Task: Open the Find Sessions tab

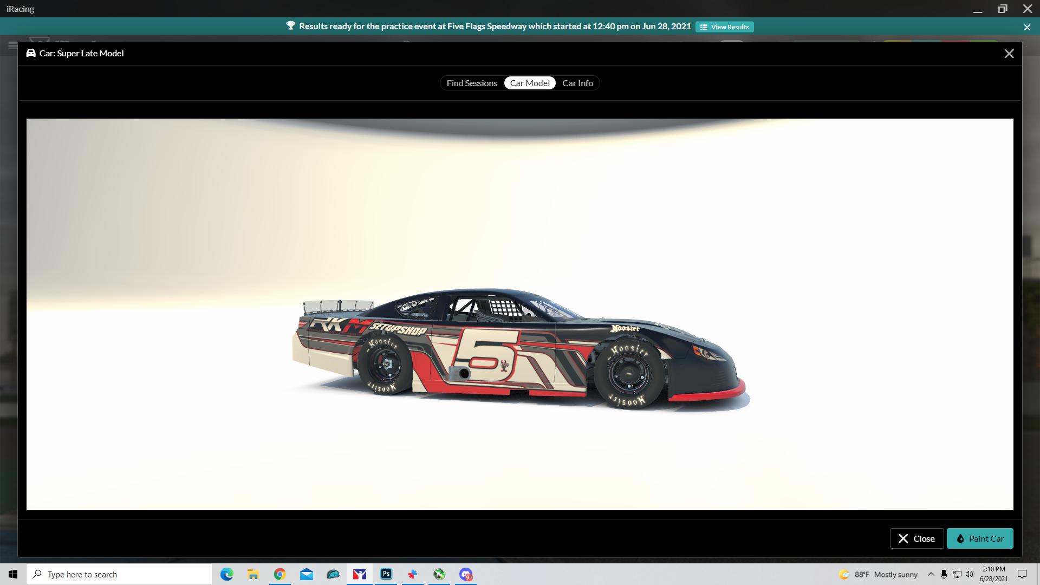Action: [471, 83]
